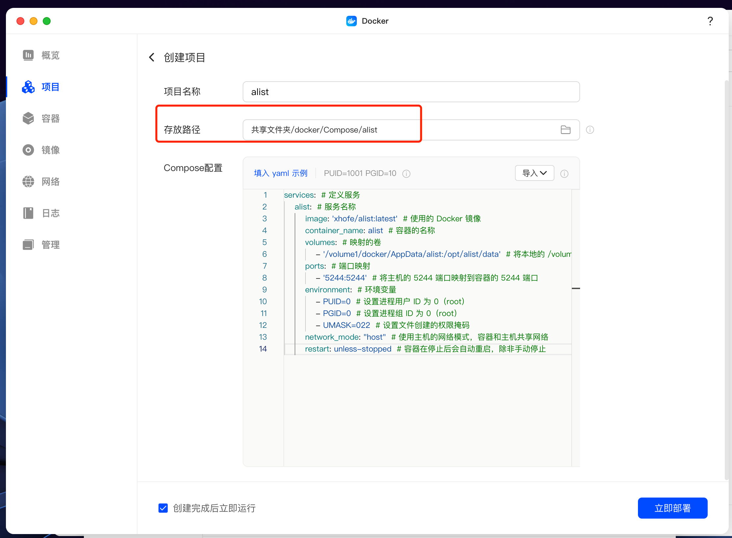The image size is (732, 538).
Task: Switch to the 网络 network section
Action: (x=41, y=182)
